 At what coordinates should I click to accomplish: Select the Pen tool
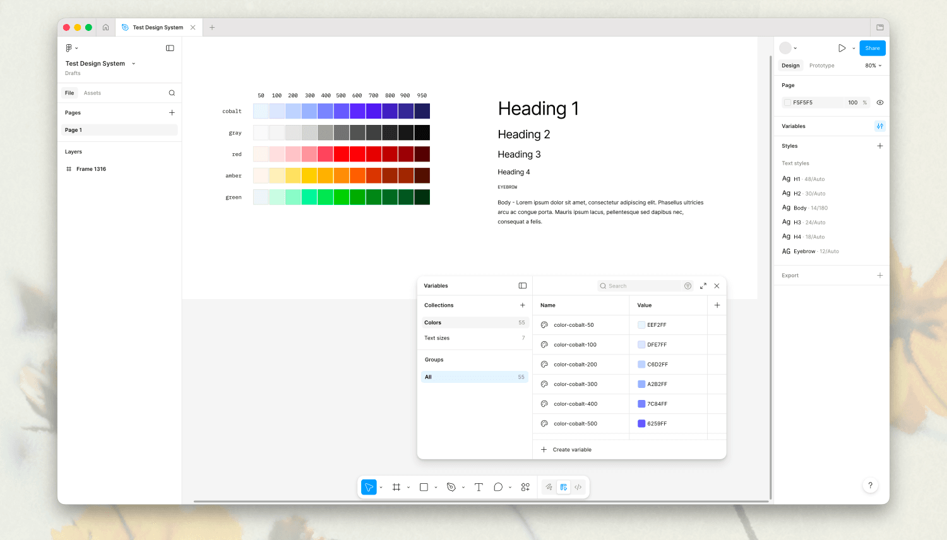pyautogui.click(x=451, y=487)
